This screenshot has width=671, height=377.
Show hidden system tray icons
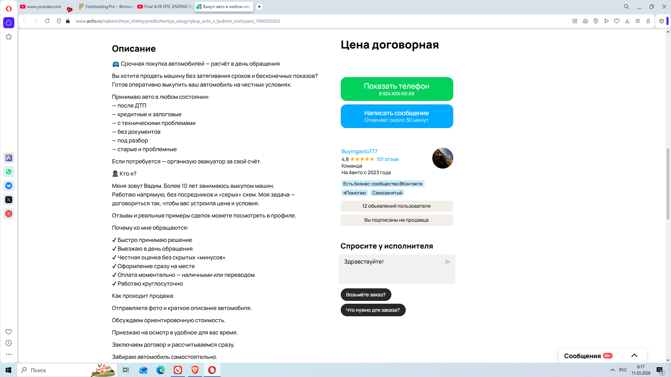pyautogui.click(x=612, y=370)
